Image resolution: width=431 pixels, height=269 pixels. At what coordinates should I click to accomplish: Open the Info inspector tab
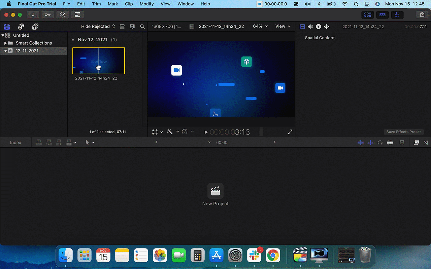pyautogui.click(x=318, y=27)
